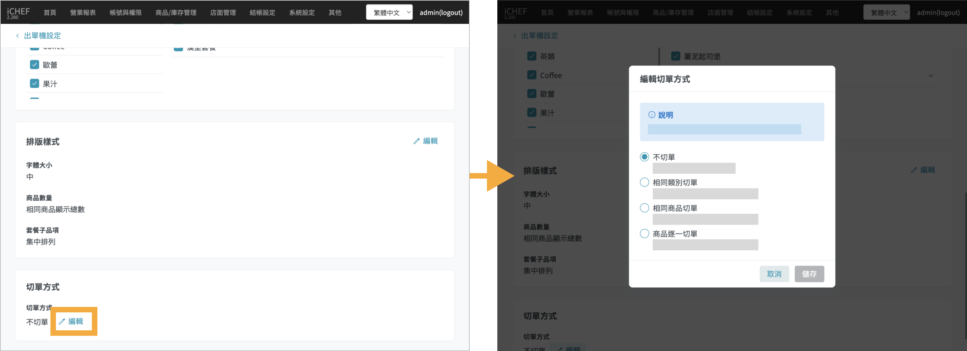Click the info icon next to 說明
This screenshot has height=351, width=967.
(x=652, y=115)
